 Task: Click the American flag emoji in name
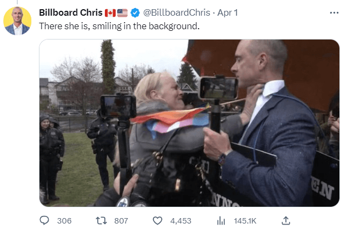click(x=122, y=13)
